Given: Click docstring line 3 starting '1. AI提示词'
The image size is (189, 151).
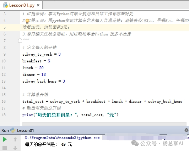Looking at the screenshot, I should 79,14.
